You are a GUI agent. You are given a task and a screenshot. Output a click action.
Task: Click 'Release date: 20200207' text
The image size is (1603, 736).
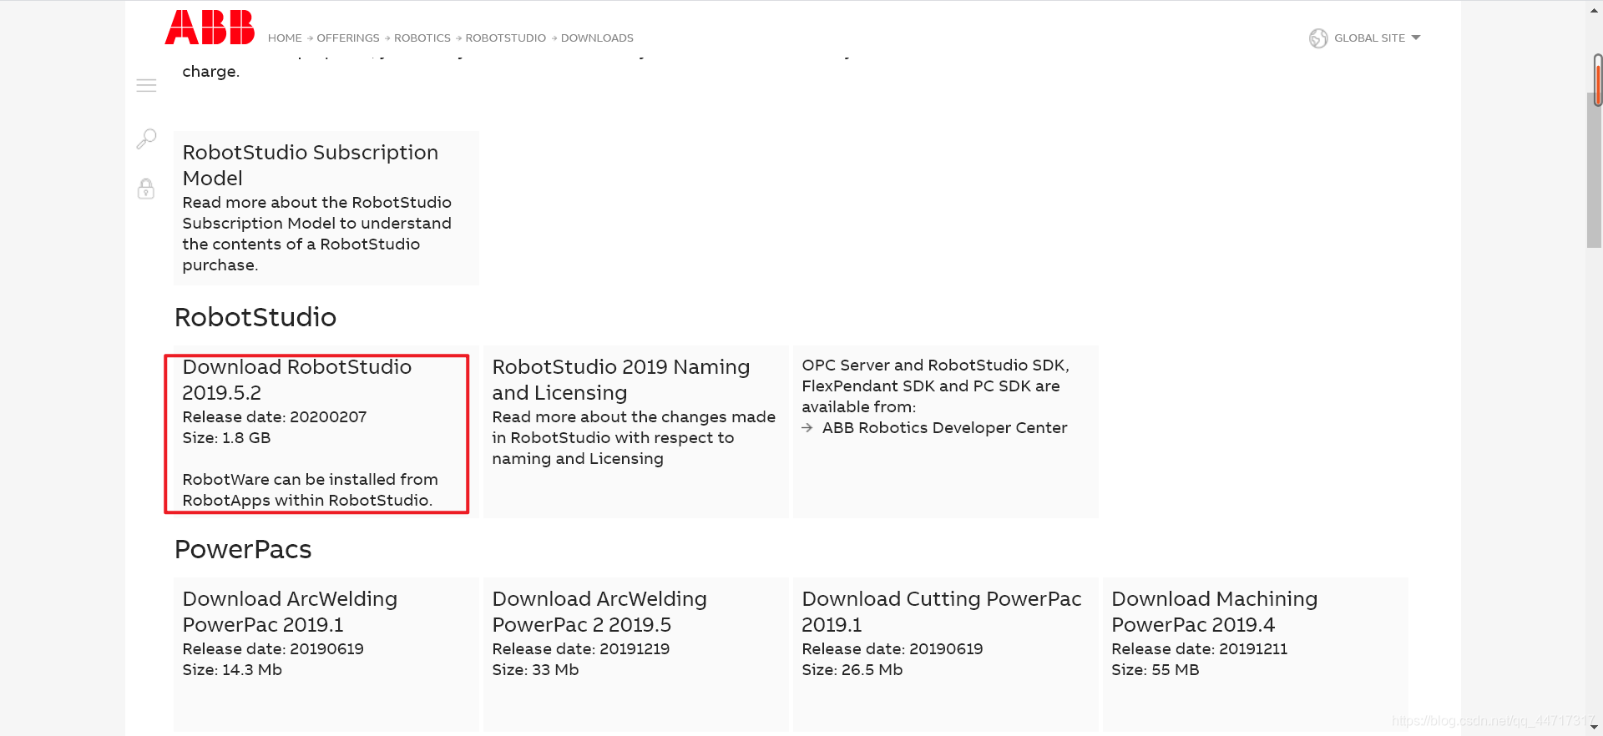click(x=275, y=417)
